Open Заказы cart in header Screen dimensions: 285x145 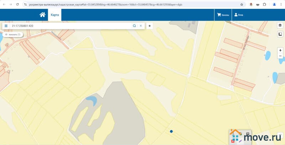pyautogui.click(x=223, y=15)
